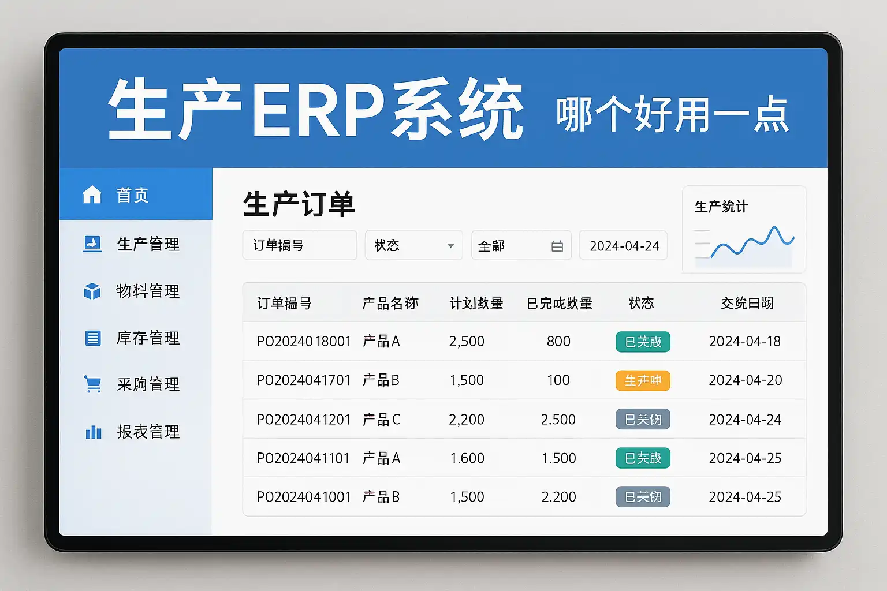The image size is (887, 591).
Task: Go to the 物料管理 menu label
Action: click(148, 291)
